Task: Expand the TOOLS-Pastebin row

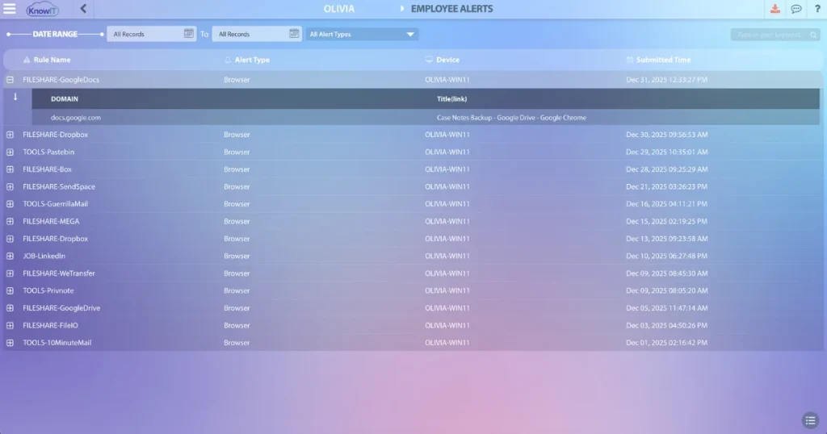Action: tap(10, 152)
